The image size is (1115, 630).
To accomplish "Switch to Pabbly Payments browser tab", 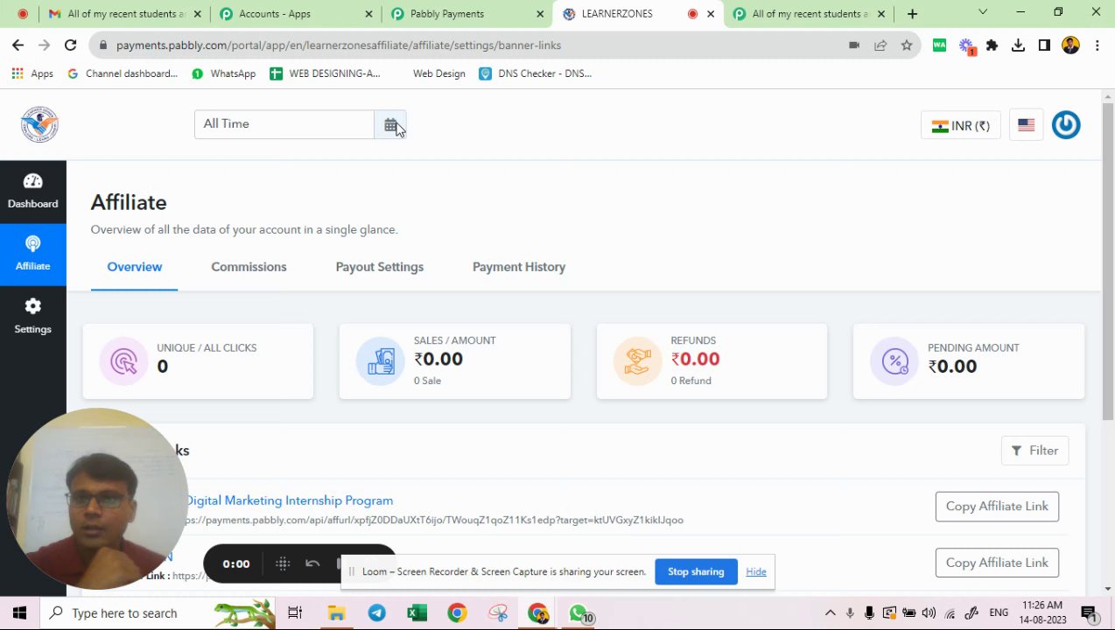I will pos(466,14).
